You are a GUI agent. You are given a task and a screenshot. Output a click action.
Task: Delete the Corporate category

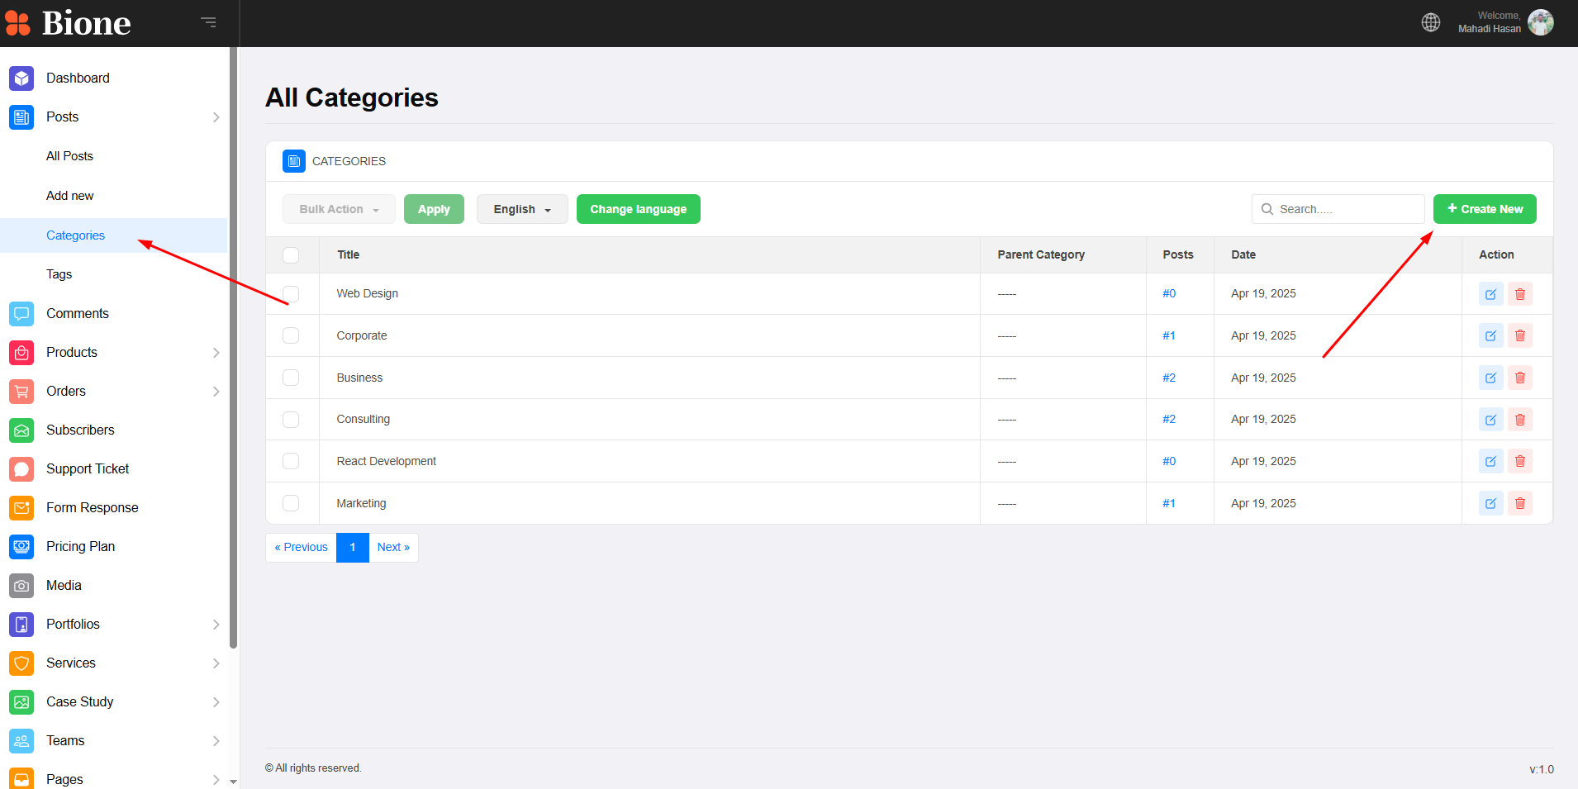(x=1520, y=335)
